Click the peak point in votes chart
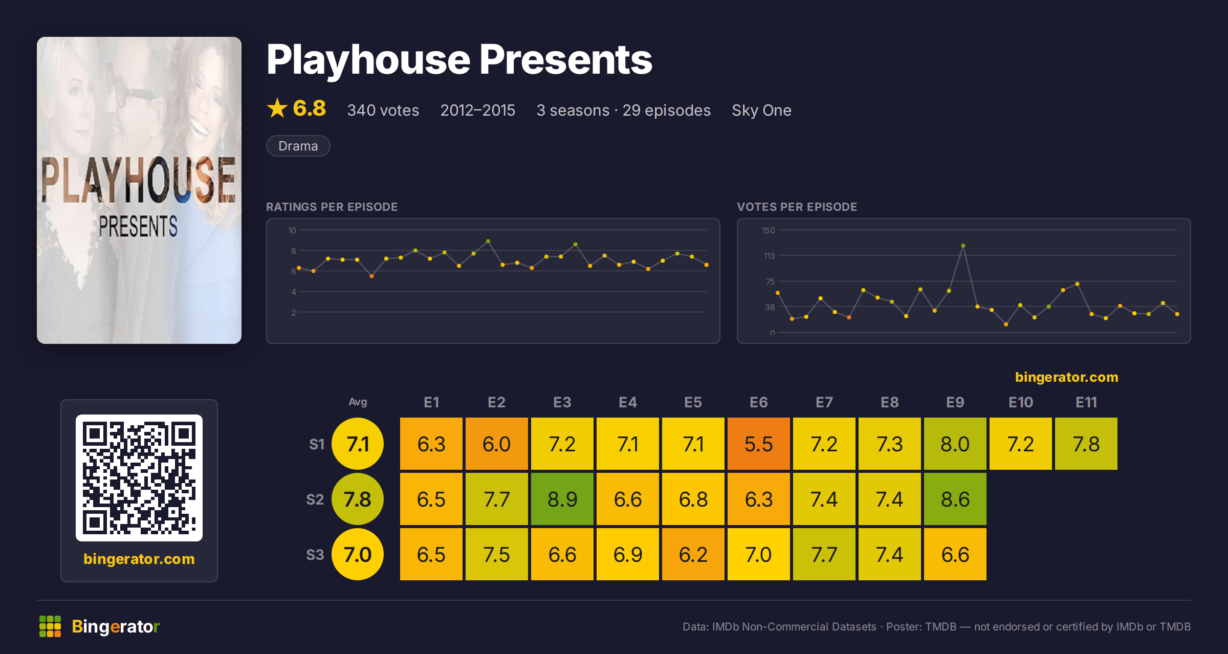The image size is (1228, 654). [x=963, y=246]
